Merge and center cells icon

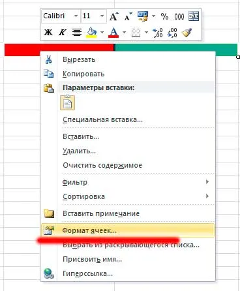[x=194, y=16]
